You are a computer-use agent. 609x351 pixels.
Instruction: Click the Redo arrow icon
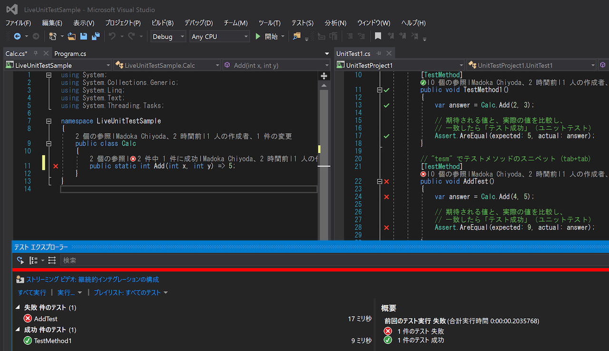point(131,36)
